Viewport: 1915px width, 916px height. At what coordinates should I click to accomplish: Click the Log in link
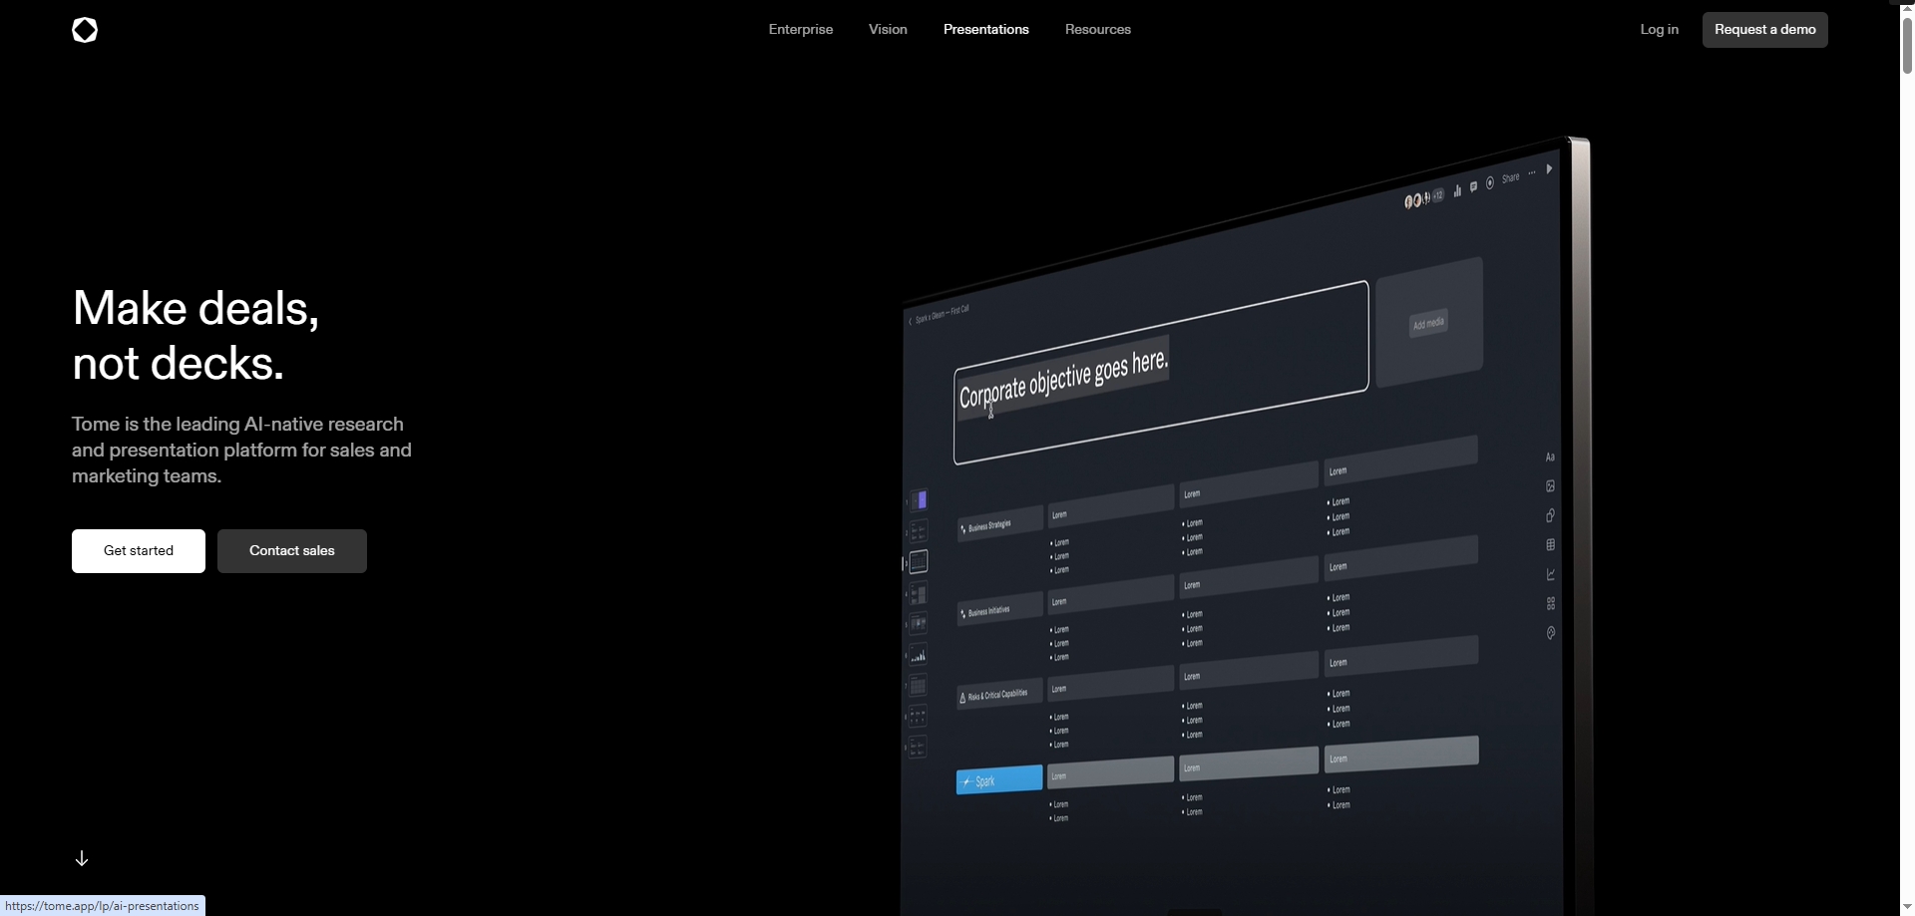1659,30
